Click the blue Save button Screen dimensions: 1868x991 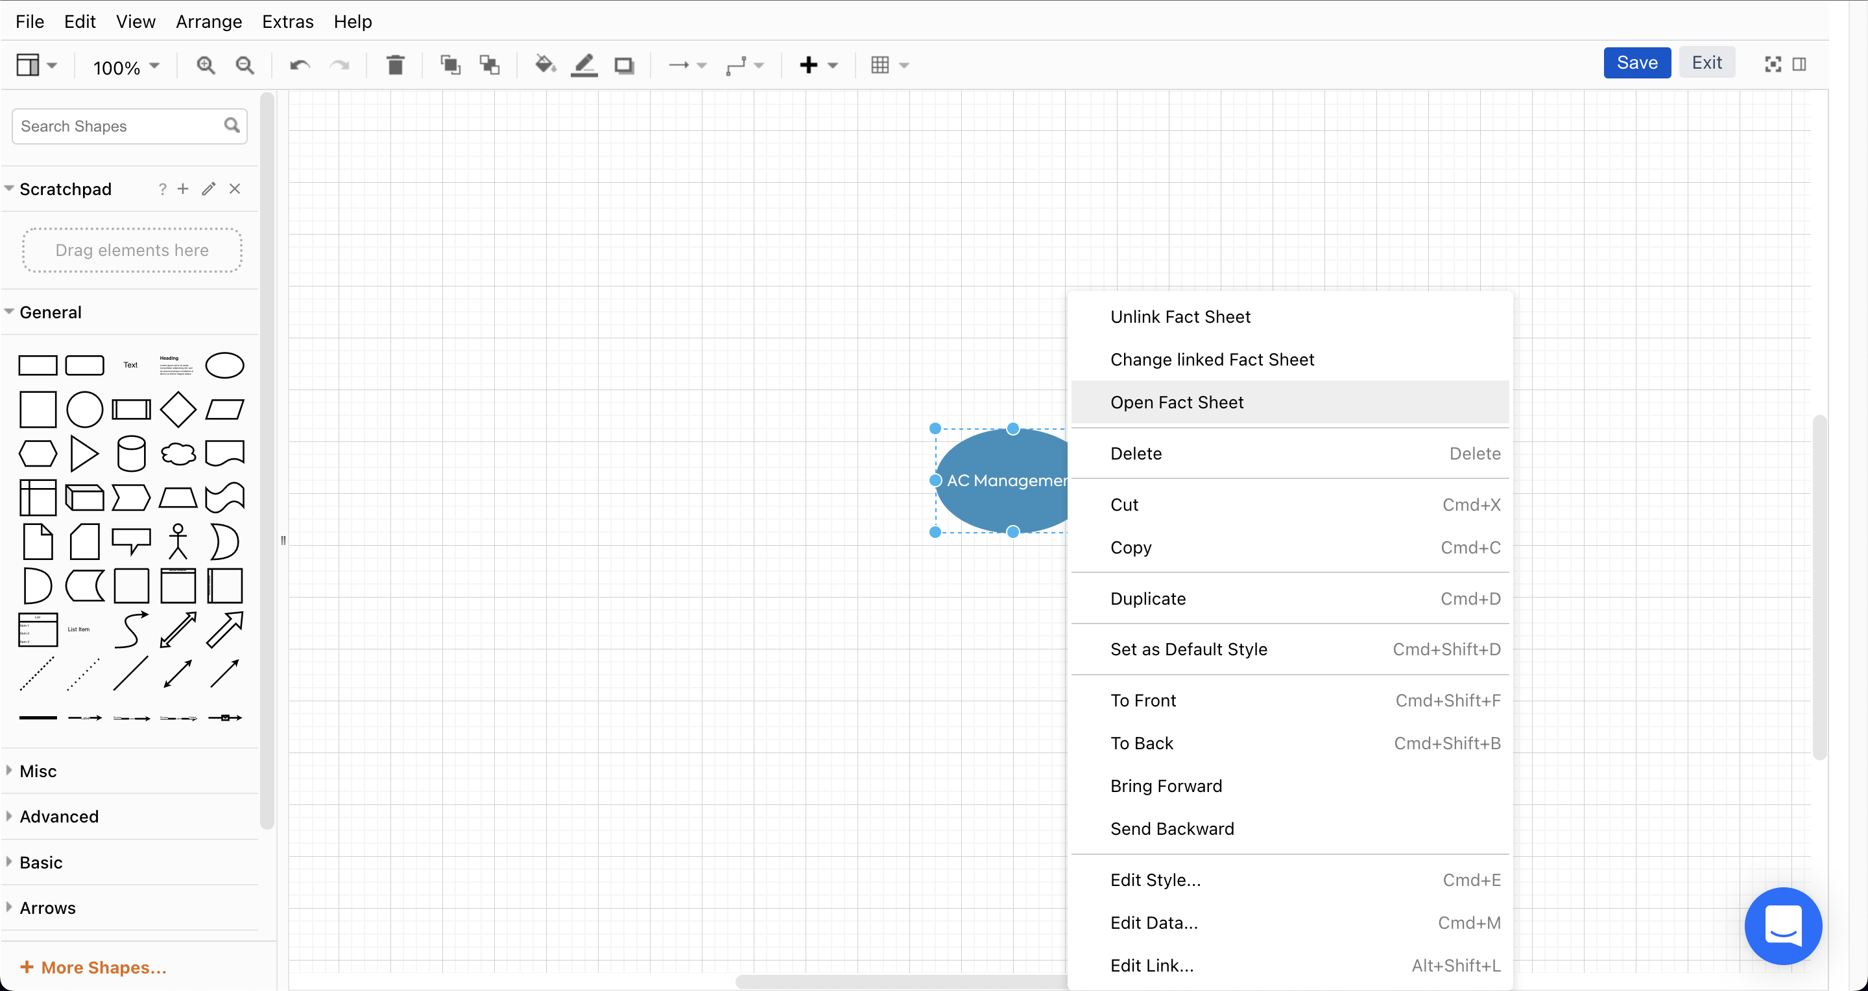coord(1636,63)
